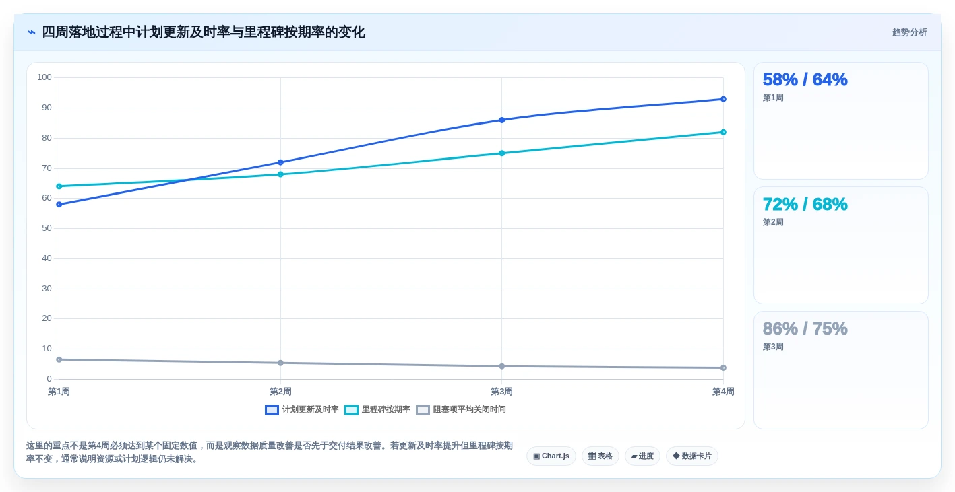Click the chart title 四周落地过程中计划更新及时率

[203, 32]
